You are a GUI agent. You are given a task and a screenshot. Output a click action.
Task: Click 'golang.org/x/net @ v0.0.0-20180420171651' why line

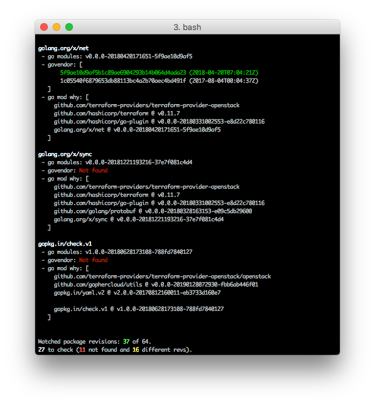pos(137,130)
